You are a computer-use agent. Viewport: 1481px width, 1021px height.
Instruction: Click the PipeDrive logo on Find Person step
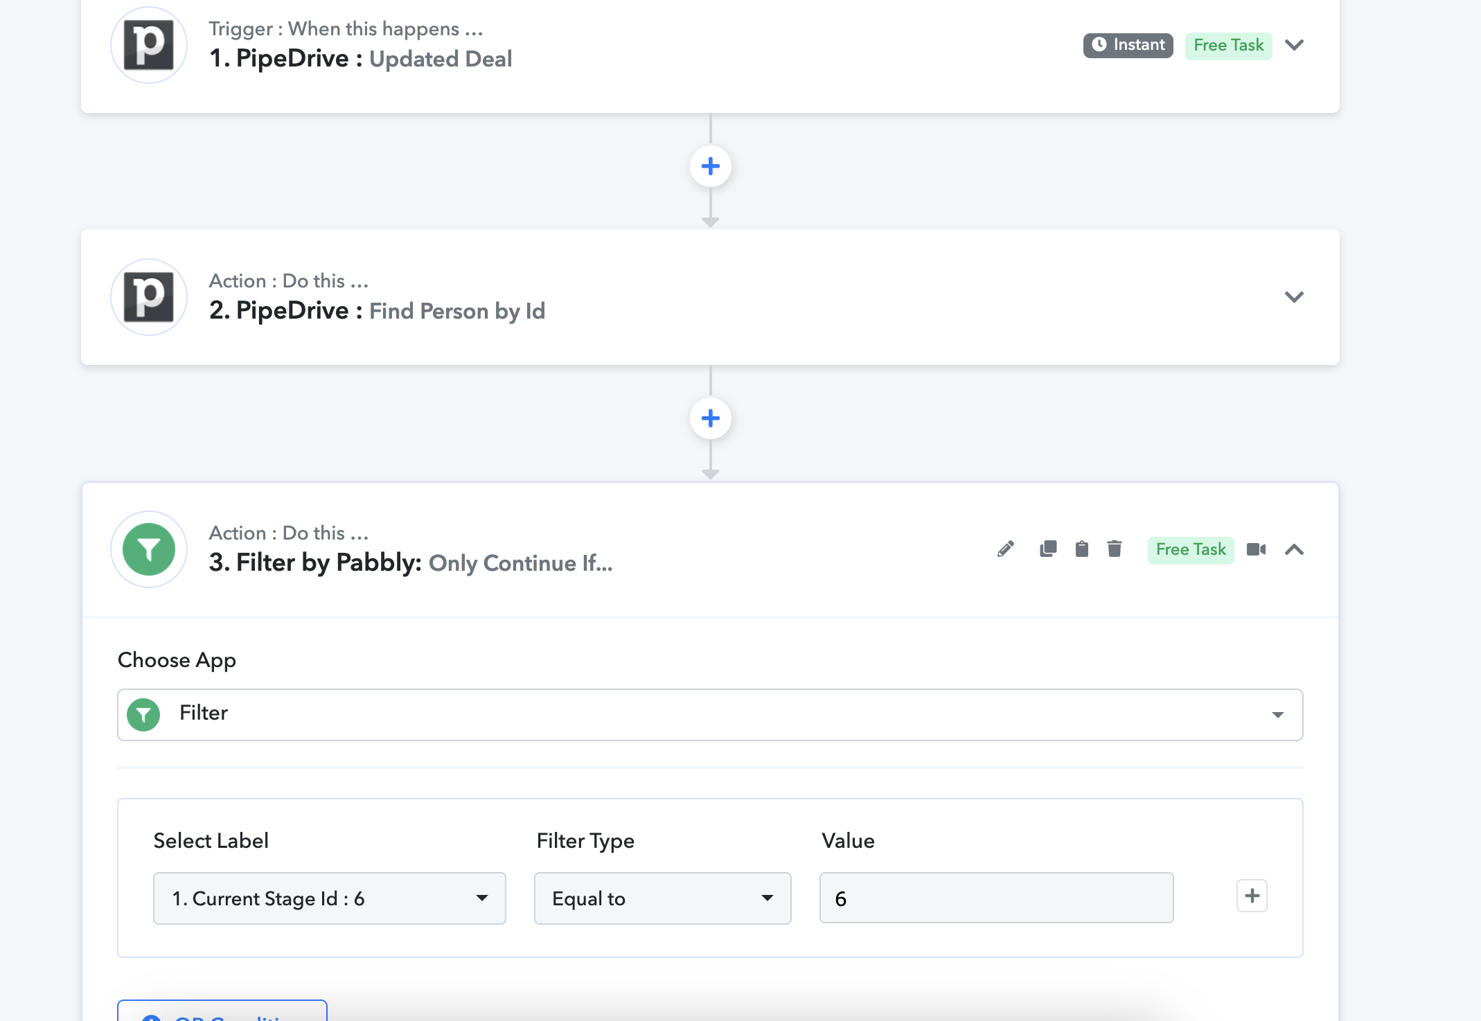click(x=149, y=297)
